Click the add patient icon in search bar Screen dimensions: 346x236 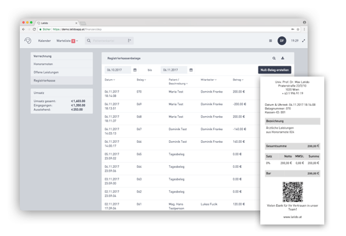pyautogui.click(x=129, y=41)
